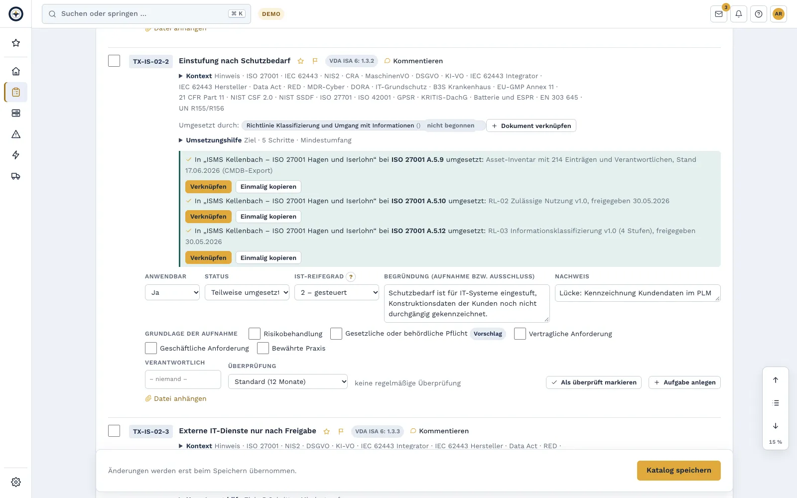Jump to top with the up arrow
Viewport: 797px width, 498px height.
pyautogui.click(x=776, y=380)
